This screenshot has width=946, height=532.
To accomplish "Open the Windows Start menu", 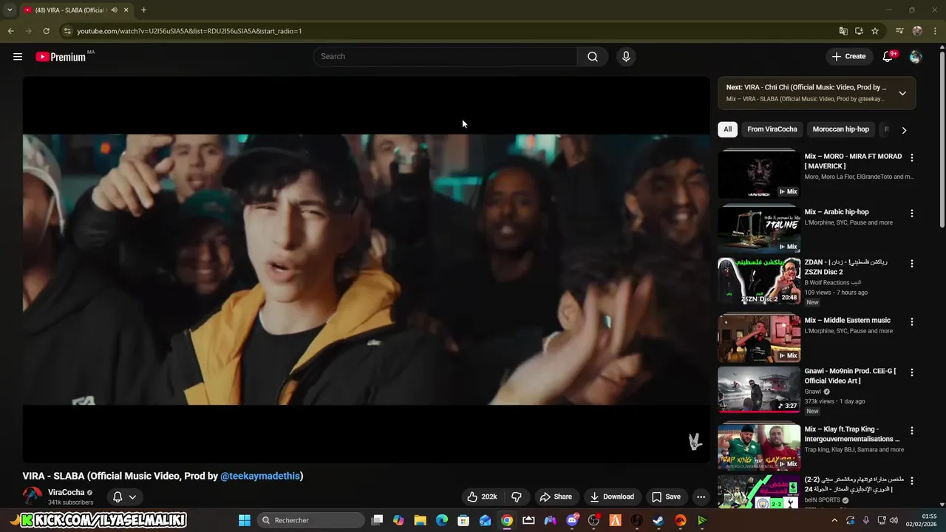I will pyautogui.click(x=245, y=520).
